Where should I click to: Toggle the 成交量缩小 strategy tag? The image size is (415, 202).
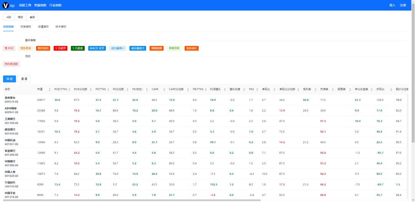click(x=118, y=48)
